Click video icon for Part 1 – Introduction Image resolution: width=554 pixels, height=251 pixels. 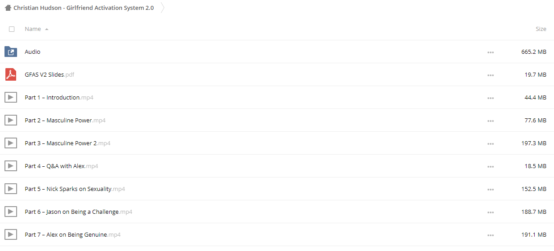11,97
